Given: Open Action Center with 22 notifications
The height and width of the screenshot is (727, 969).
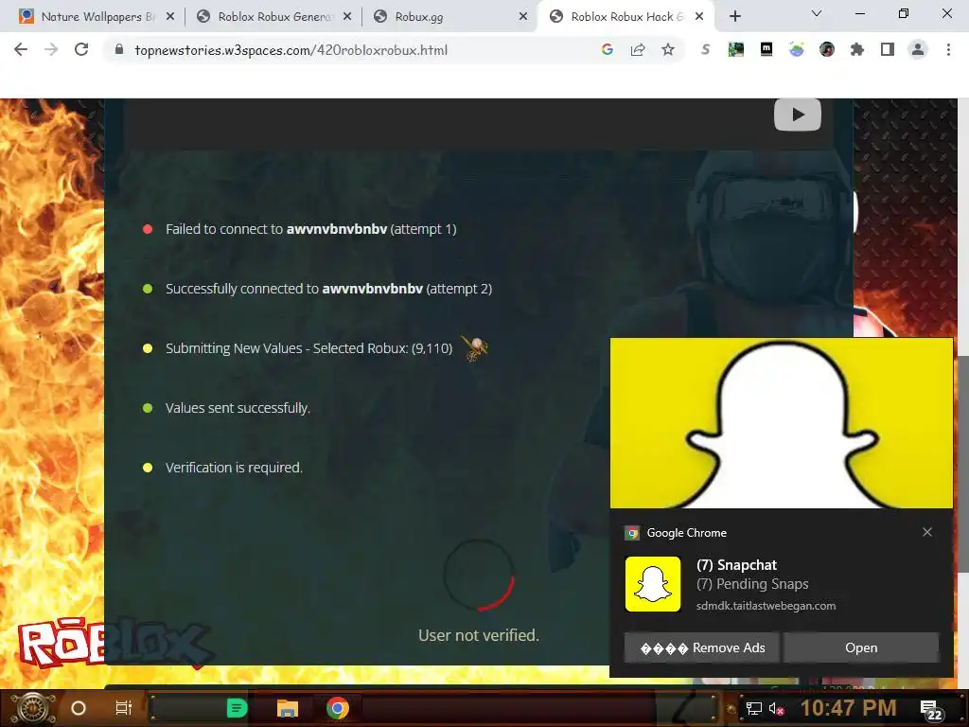Looking at the screenshot, I should (x=932, y=710).
